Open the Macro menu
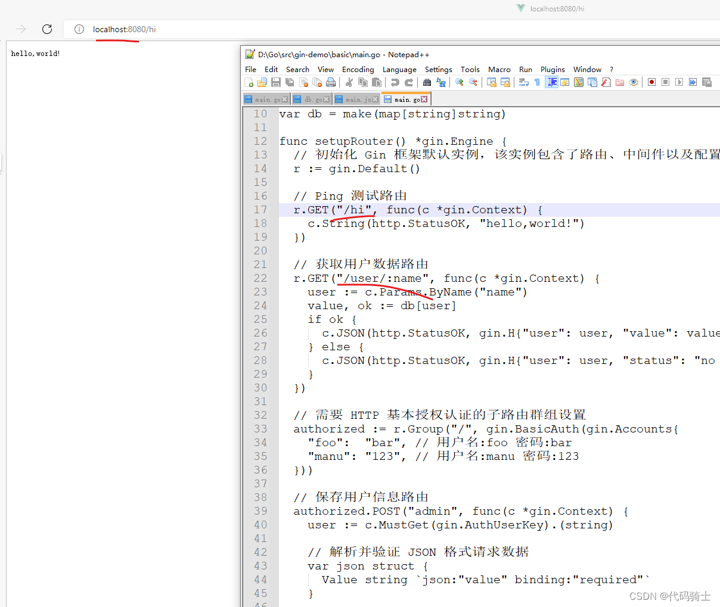The height and width of the screenshot is (607, 720). pyautogui.click(x=499, y=69)
